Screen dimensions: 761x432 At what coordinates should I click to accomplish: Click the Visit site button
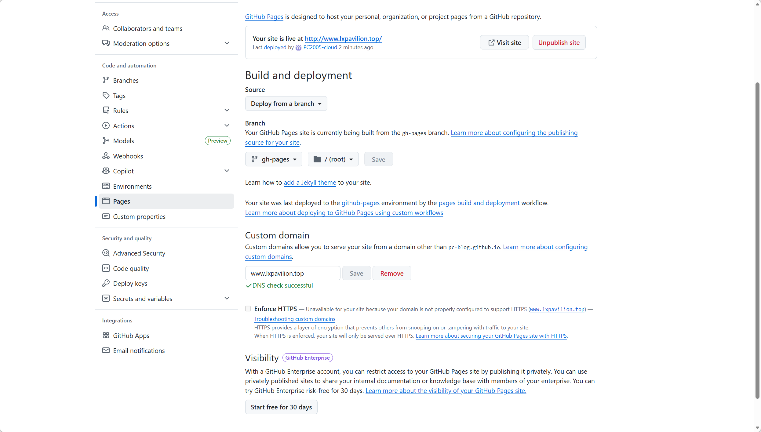tap(504, 43)
